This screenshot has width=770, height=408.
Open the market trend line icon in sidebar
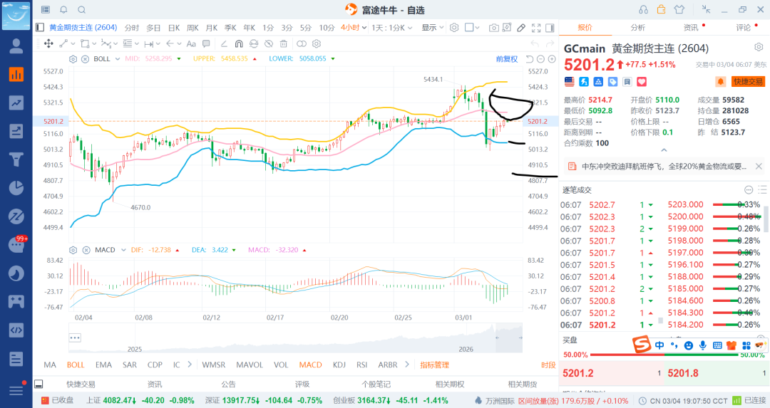16,103
